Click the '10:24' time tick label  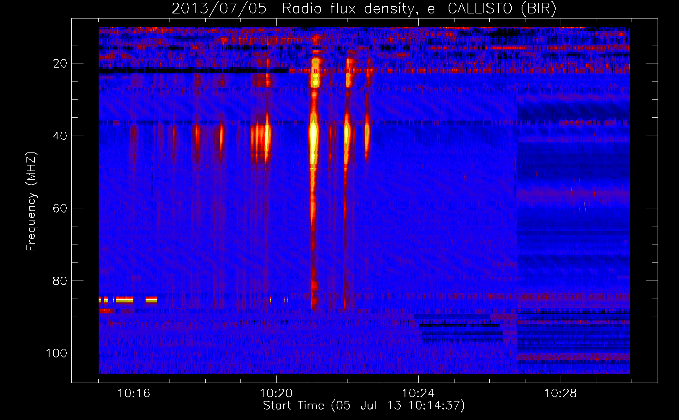coord(418,394)
